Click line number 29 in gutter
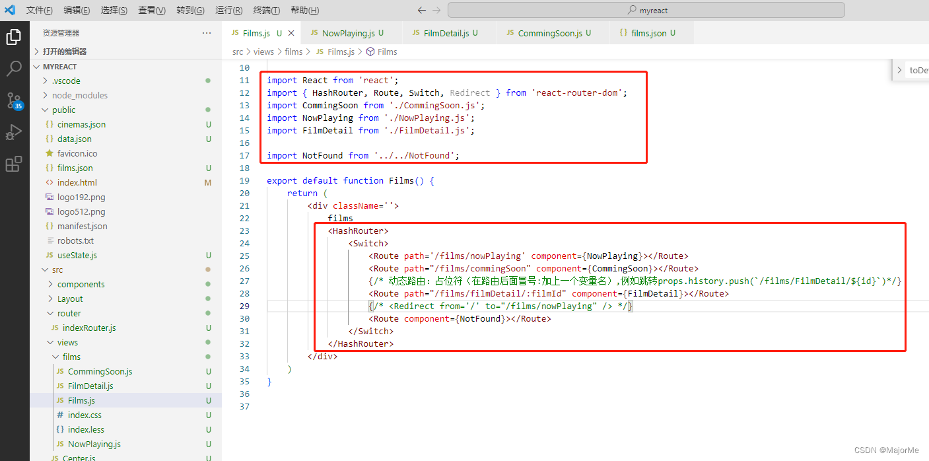This screenshot has width=929, height=461. tap(244, 306)
